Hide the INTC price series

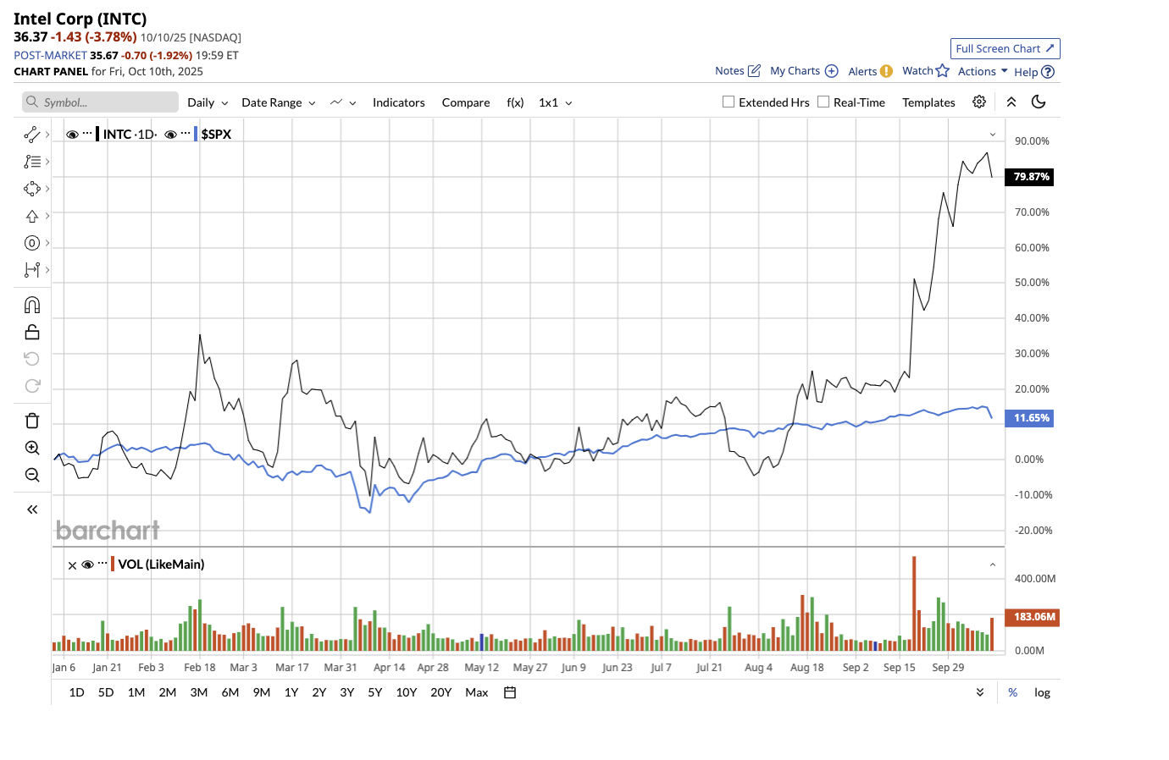[x=72, y=135]
